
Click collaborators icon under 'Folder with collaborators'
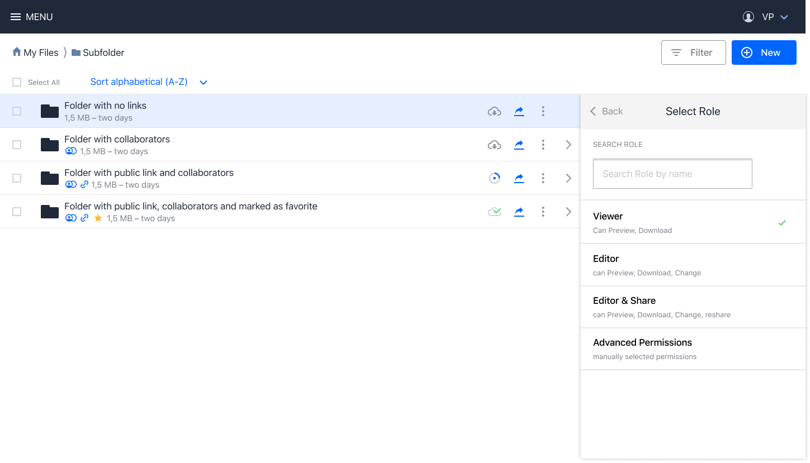tap(70, 151)
